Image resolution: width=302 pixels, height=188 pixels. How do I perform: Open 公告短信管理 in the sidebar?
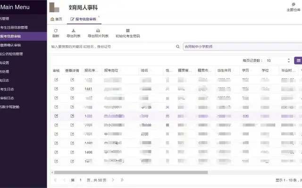[x=11, y=54]
